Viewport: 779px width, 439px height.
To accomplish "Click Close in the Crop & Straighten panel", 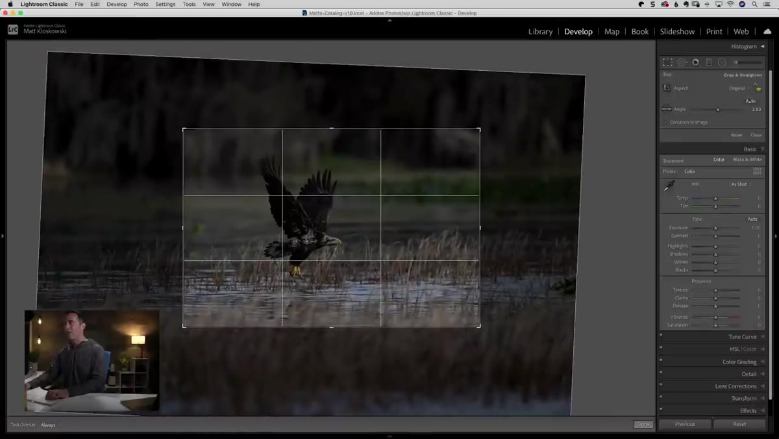I will point(756,135).
